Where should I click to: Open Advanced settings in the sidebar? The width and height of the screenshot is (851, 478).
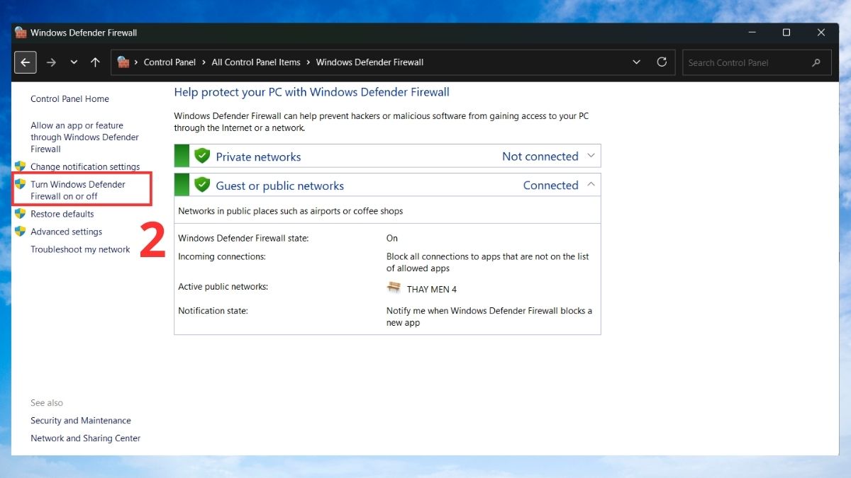67,232
